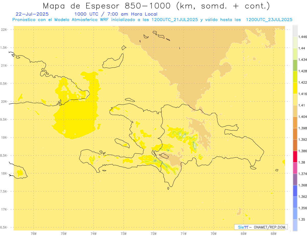The height and width of the screenshot is (237, 307).
Task: Select the tan colorbar segment between 1.404 and 1.41
Action: [x=295, y=111]
